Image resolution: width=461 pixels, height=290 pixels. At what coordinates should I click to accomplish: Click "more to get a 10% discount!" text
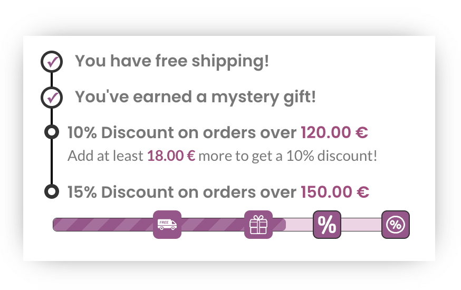(x=288, y=156)
